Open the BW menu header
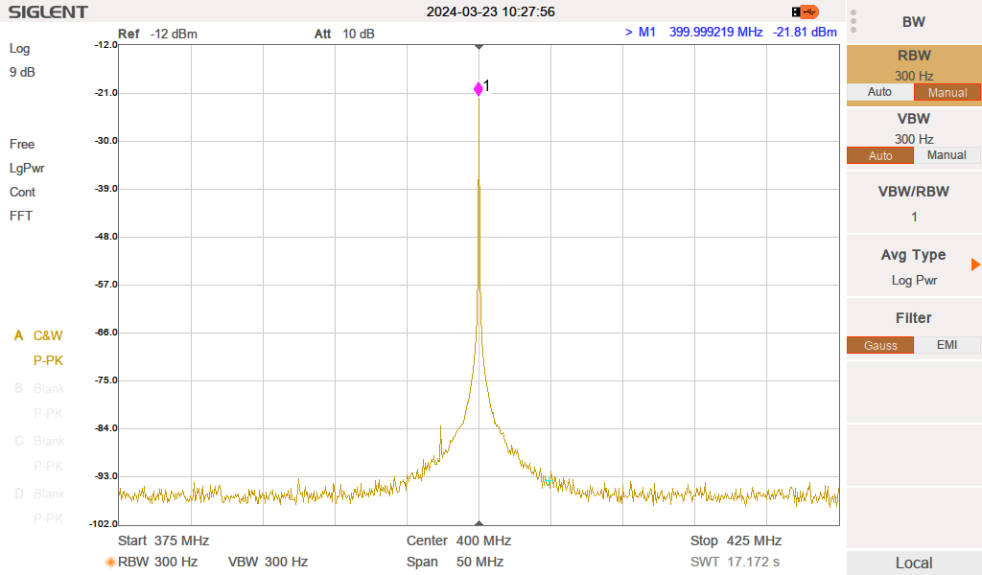Screen dimensions: 982x575 913,22
